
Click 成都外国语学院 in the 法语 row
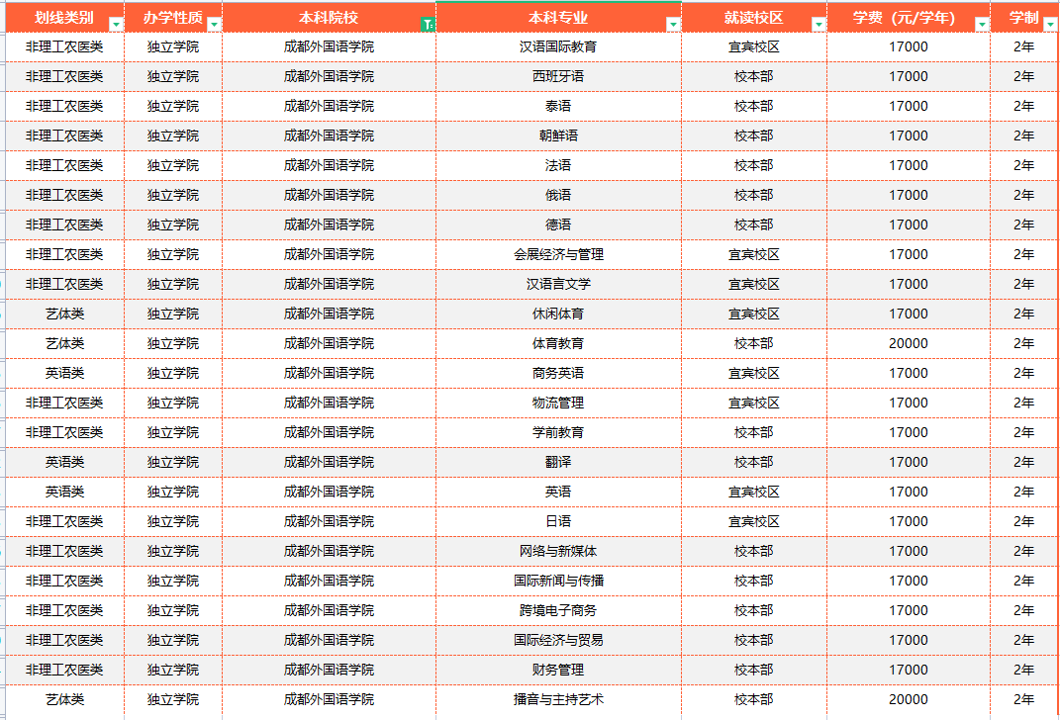coord(329,165)
